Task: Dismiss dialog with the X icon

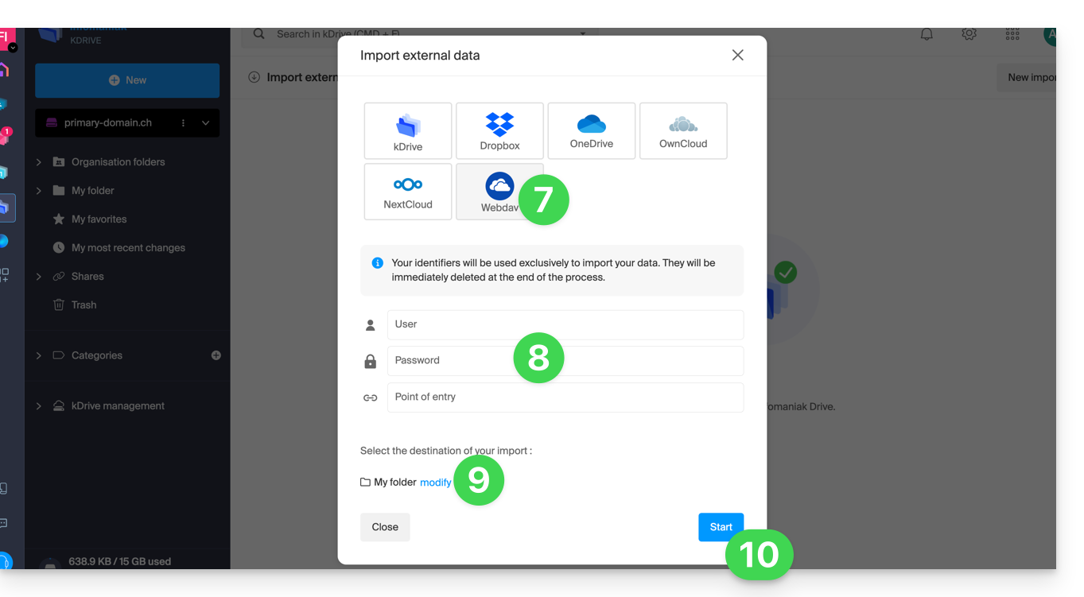Action: coord(737,55)
